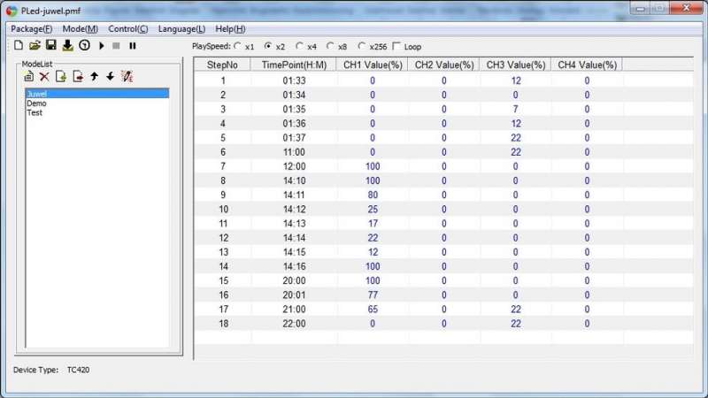Screen dimensions: 708x398
Task: Pause the playback preview
Action: coord(133,45)
